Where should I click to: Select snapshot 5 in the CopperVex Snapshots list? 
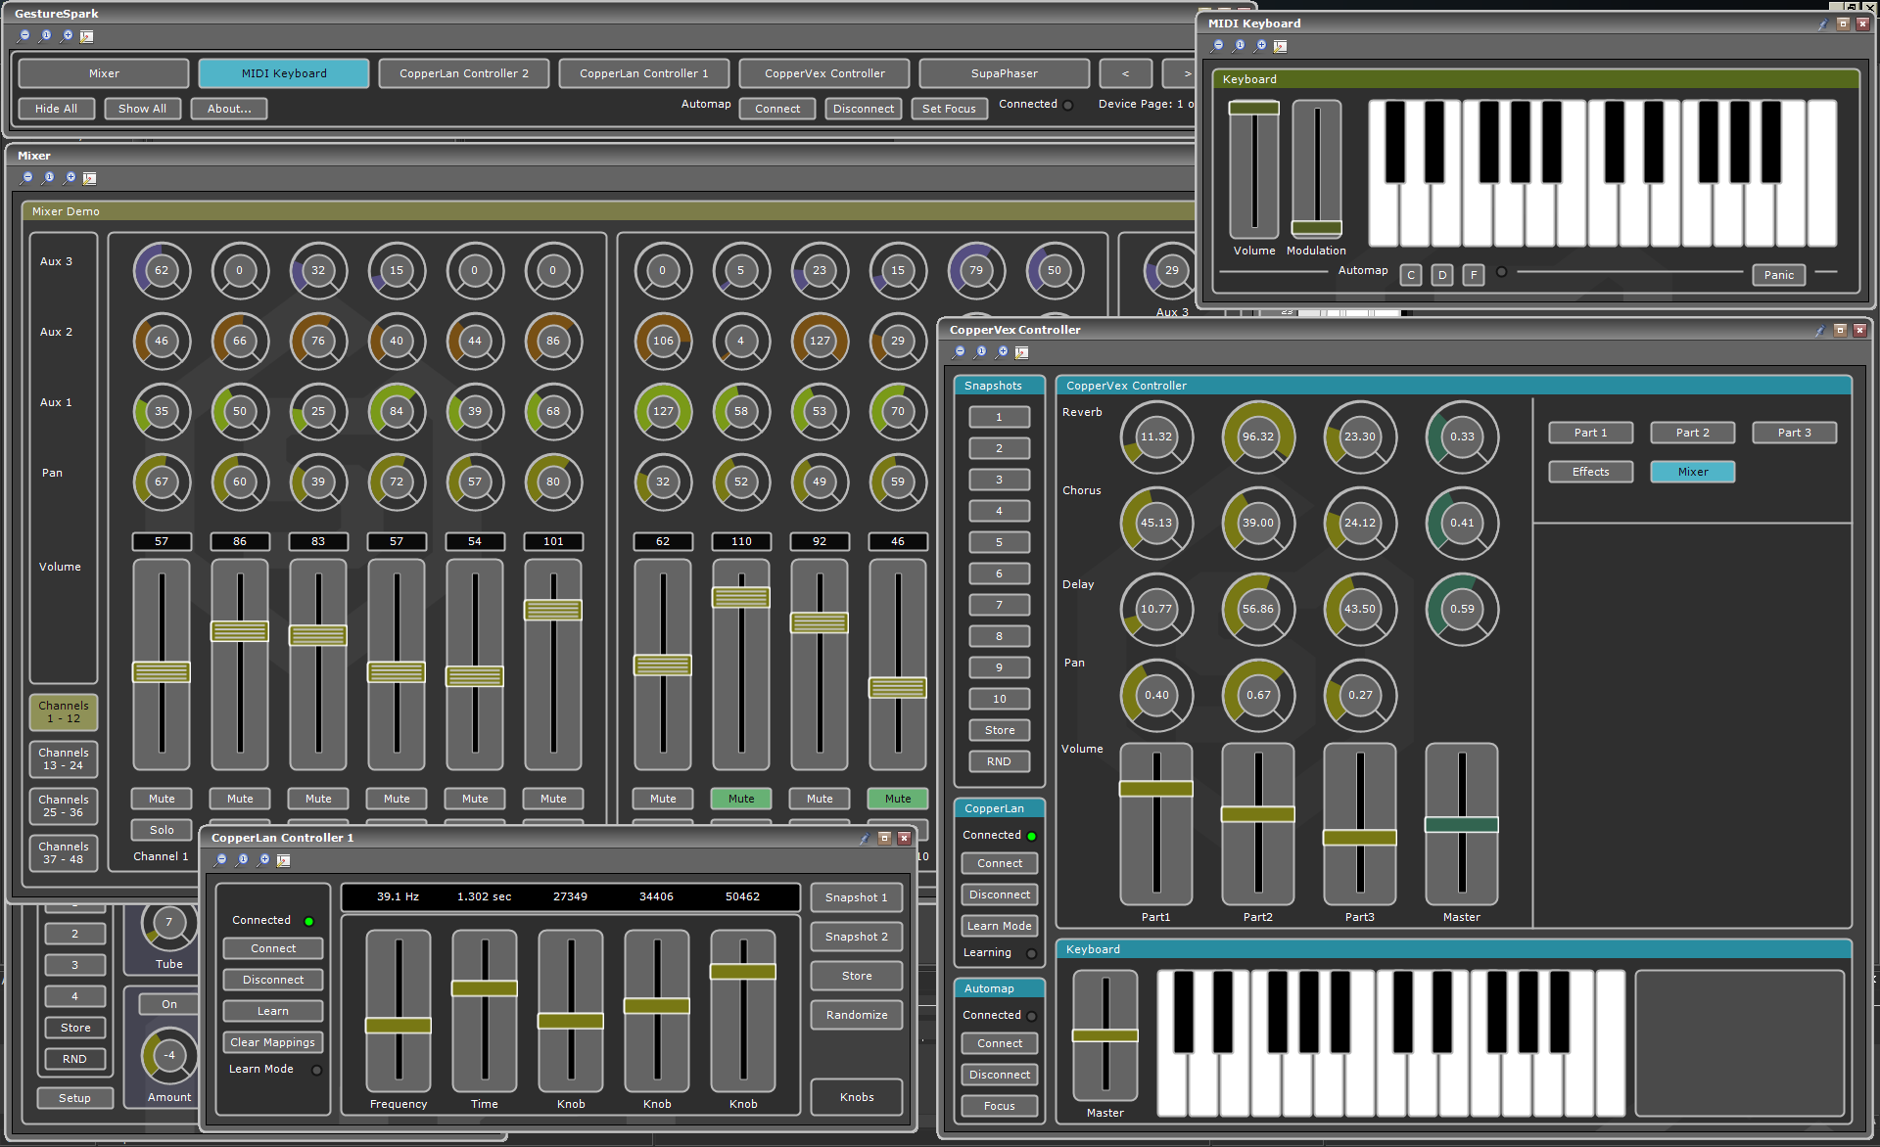click(x=999, y=542)
